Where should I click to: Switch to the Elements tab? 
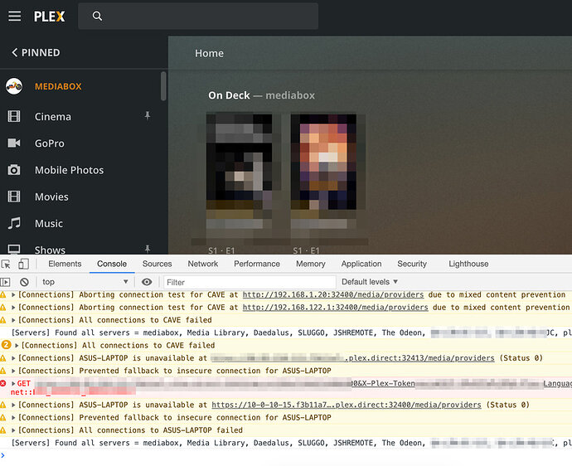tap(65, 264)
